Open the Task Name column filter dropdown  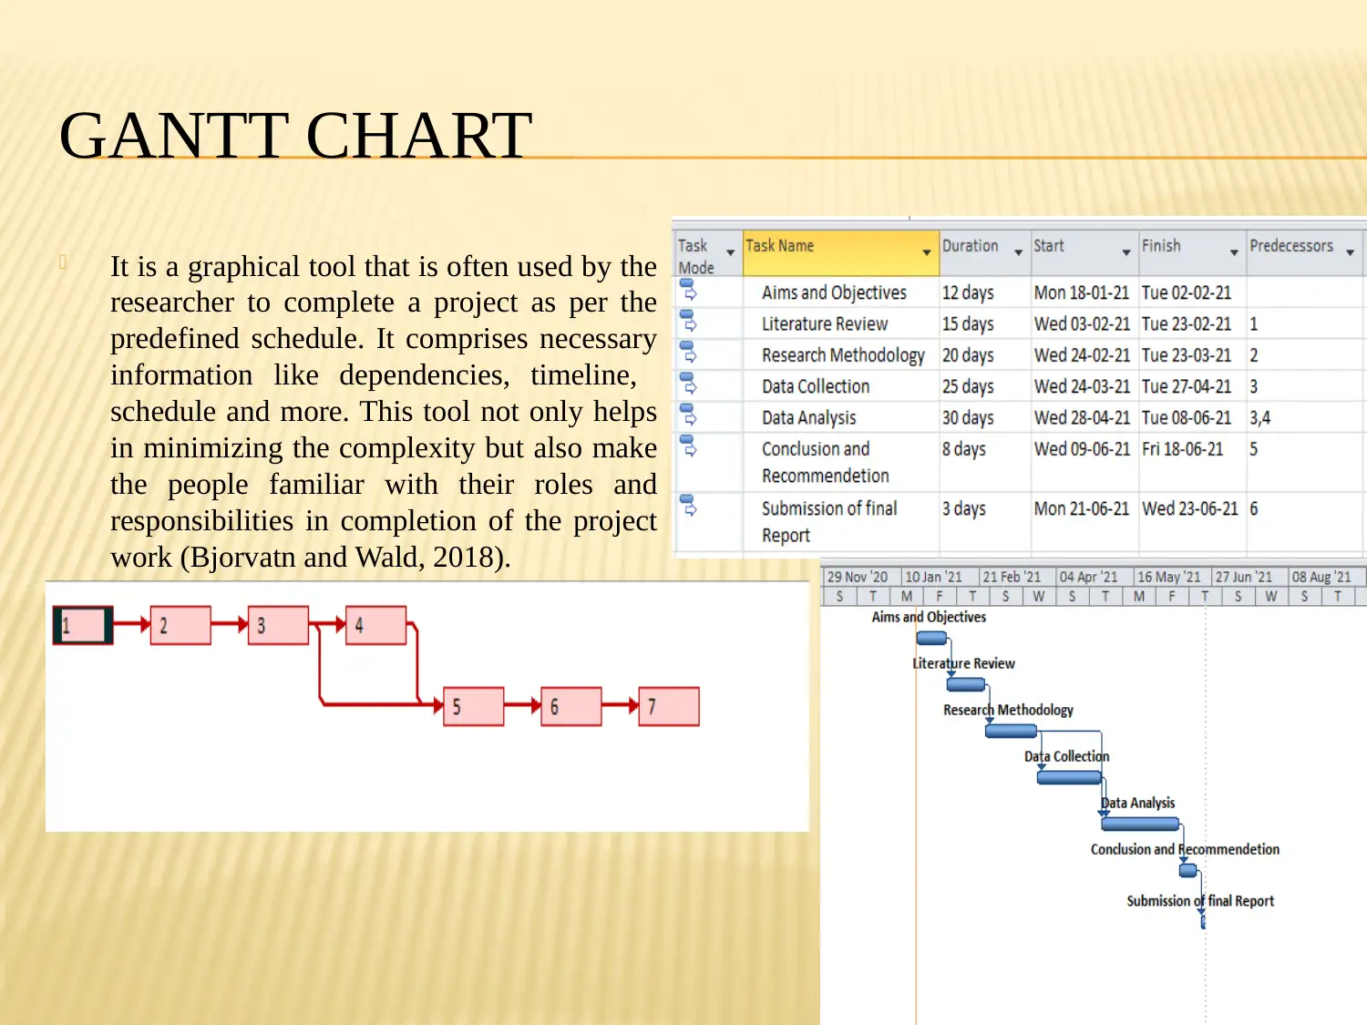[927, 252]
